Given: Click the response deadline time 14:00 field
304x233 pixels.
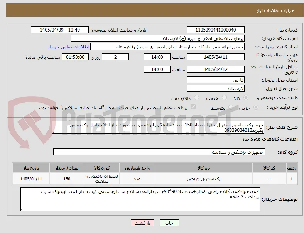Looking at the screenshot, I should 157,57.
